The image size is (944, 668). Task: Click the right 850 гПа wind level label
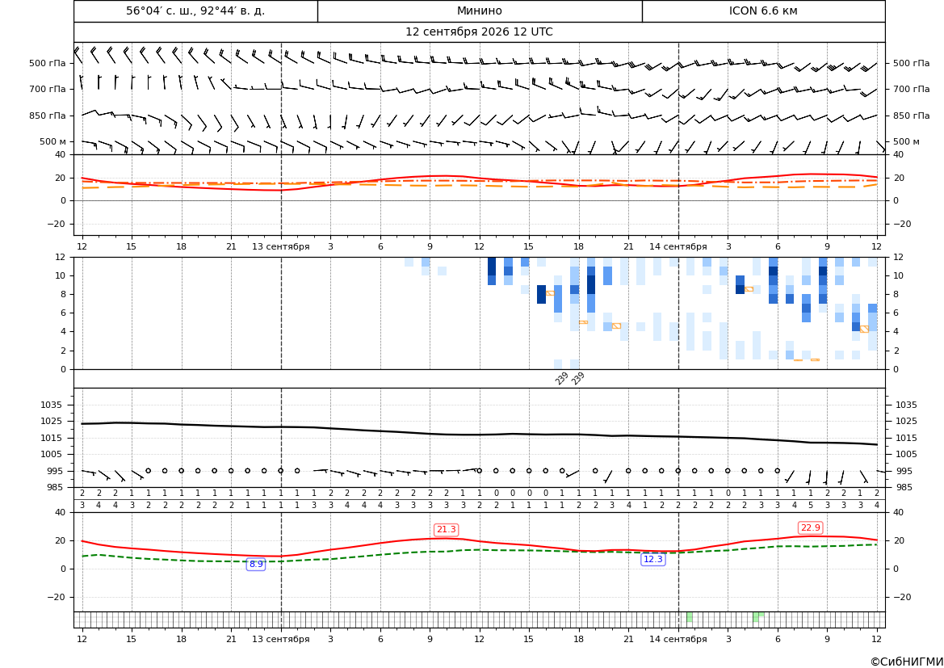click(911, 116)
